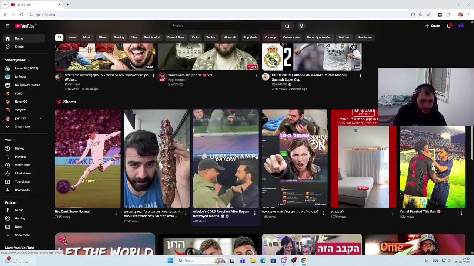Open Your videos
Image resolution: width=474 pixels, height=266 pixels.
tap(23, 182)
